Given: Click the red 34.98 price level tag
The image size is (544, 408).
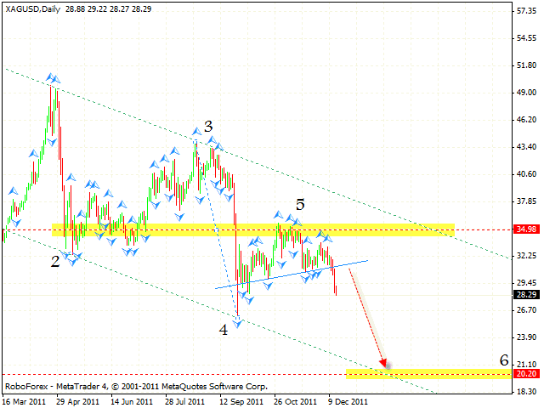Looking at the screenshot, I should [x=524, y=229].
